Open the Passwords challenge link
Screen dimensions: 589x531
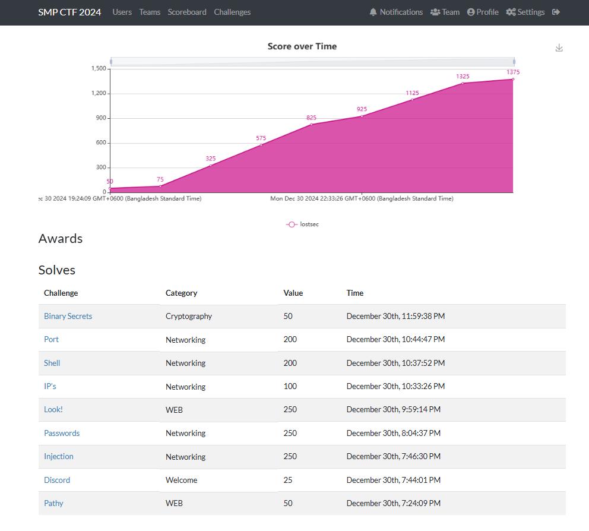62,433
